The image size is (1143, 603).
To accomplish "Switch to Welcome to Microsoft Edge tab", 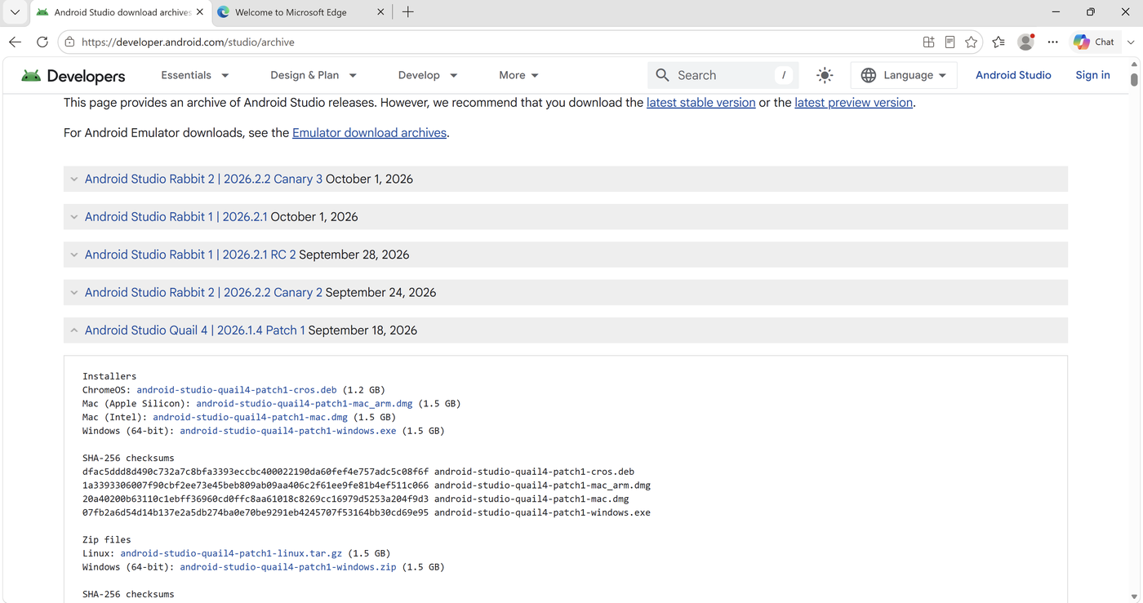I will (x=300, y=12).
